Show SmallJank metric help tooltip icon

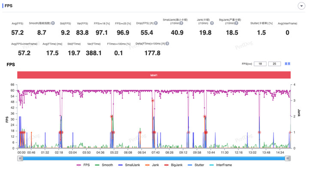click(x=181, y=23)
